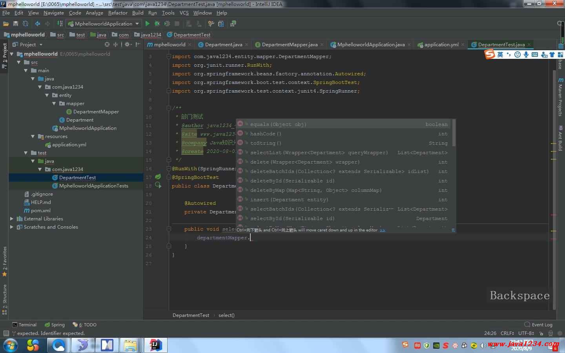Screen dimensions: 565x353
Task: Click the Synchronize toolbar icon
Action: [26, 24]
